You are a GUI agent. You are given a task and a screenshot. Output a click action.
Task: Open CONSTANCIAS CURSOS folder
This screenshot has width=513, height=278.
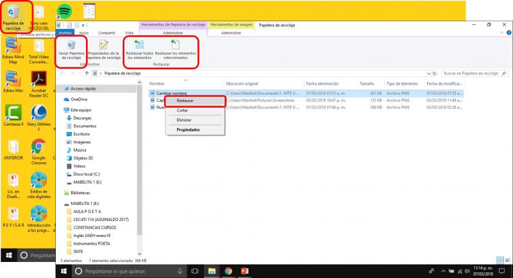94,227
